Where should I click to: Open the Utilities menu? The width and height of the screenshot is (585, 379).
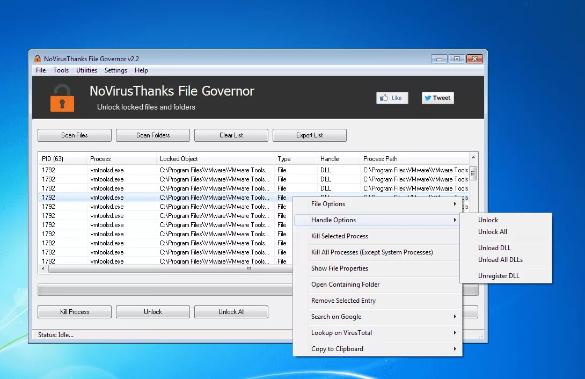tap(86, 70)
